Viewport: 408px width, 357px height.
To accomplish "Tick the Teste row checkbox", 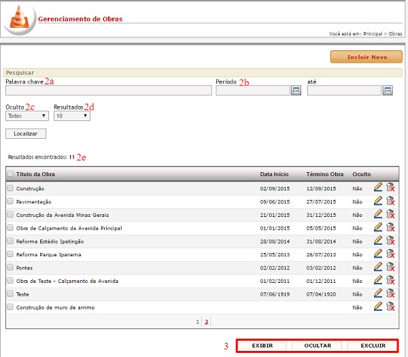I will tap(10, 294).
